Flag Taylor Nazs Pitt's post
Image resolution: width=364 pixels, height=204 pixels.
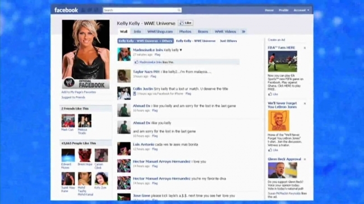pos(153,77)
